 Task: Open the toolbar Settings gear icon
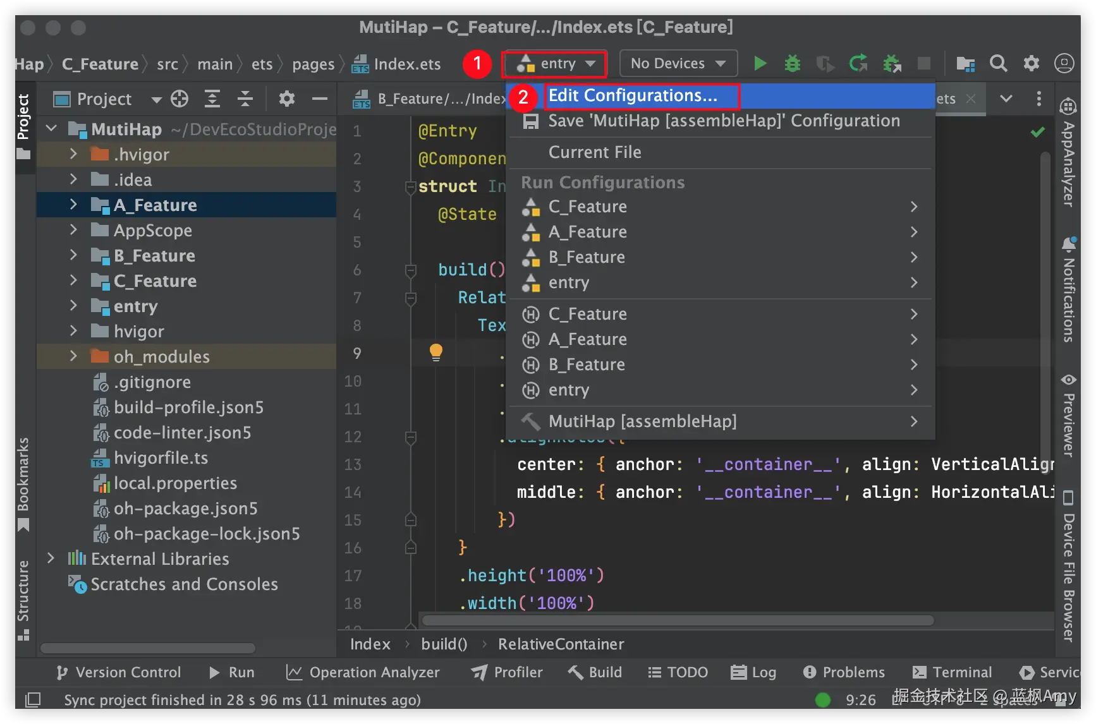coord(1031,63)
